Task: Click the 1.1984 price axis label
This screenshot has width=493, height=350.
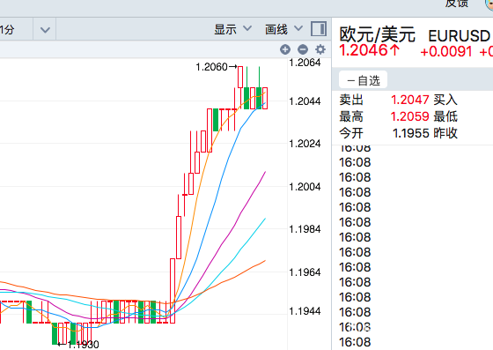Action: pos(305,229)
